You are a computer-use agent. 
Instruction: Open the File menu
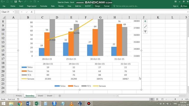coord(4,6)
